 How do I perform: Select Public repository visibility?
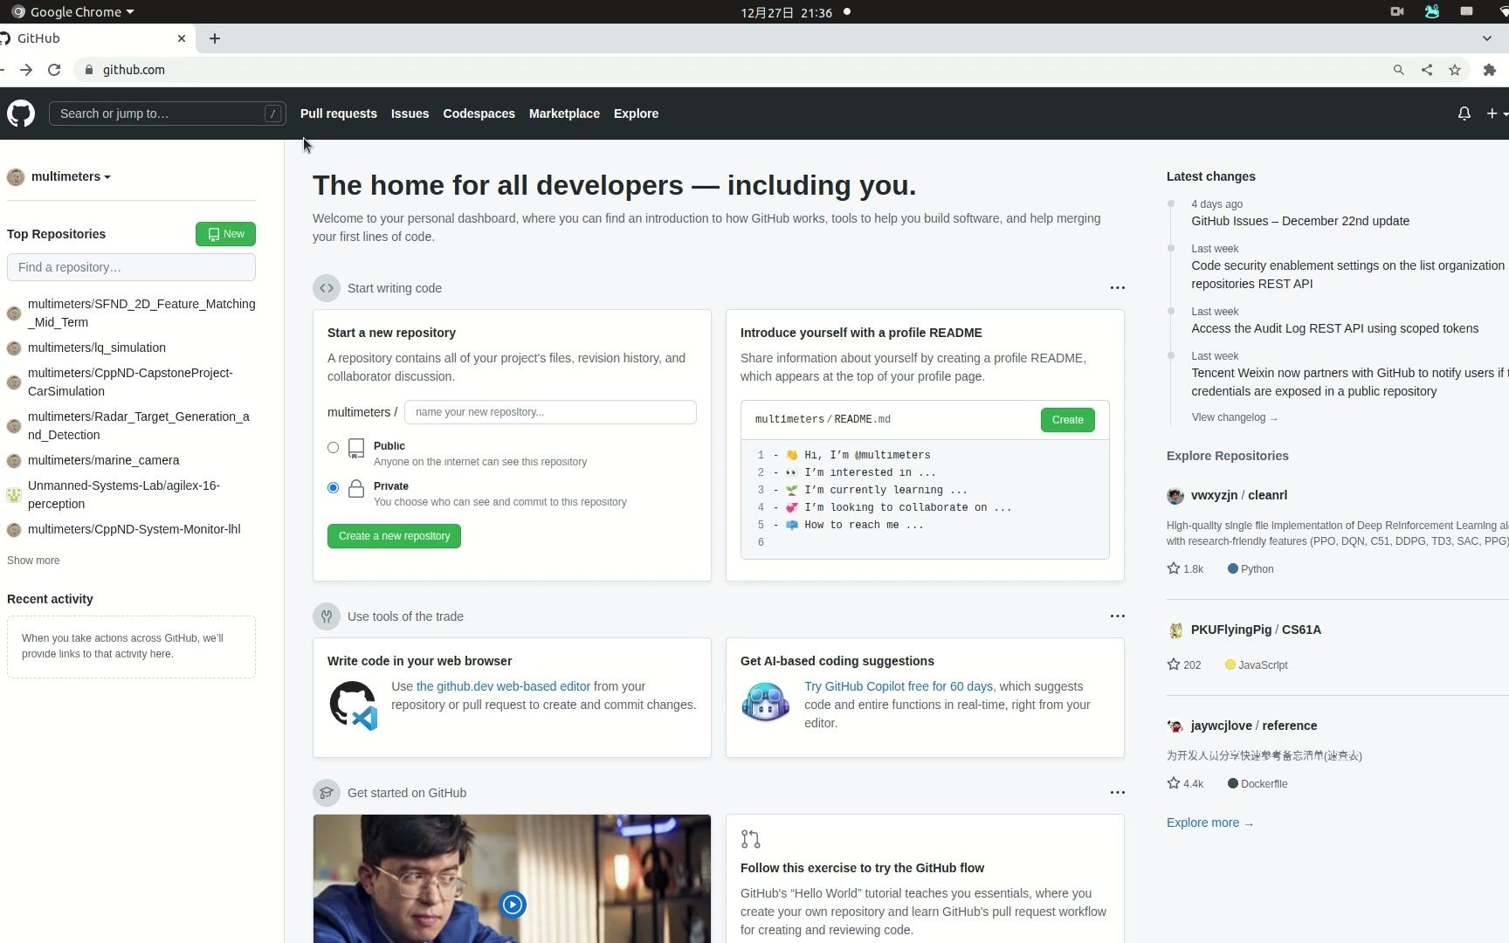333,447
